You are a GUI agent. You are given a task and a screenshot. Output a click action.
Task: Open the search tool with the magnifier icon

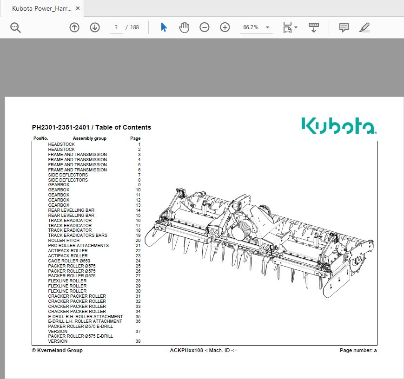click(x=15, y=27)
